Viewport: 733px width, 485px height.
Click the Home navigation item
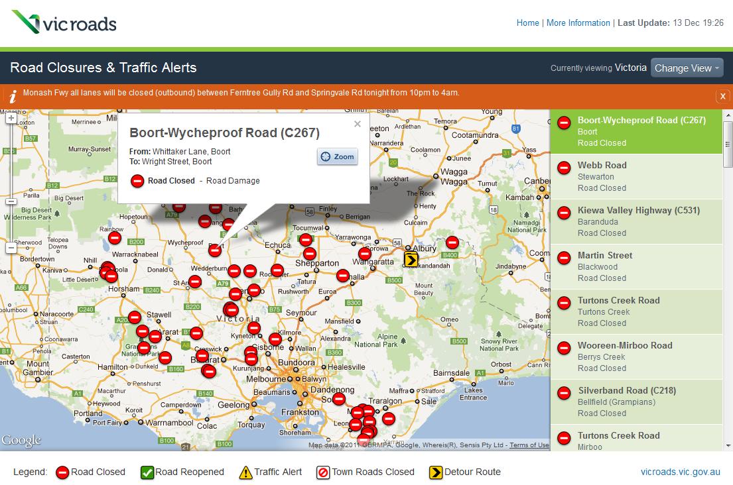tap(527, 23)
